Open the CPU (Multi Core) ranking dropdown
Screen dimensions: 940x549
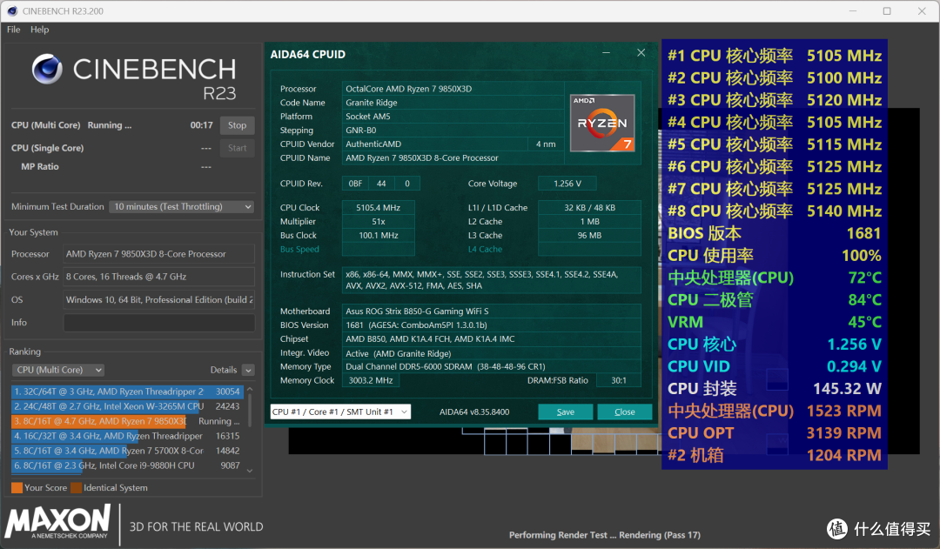58,370
